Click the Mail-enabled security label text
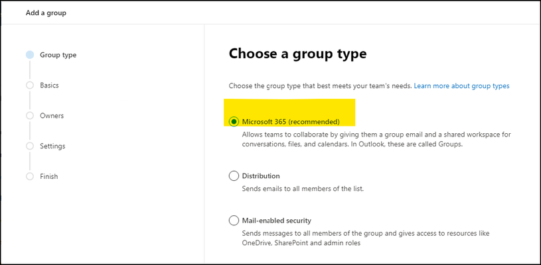The image size is (541, 265). (277, 220)
